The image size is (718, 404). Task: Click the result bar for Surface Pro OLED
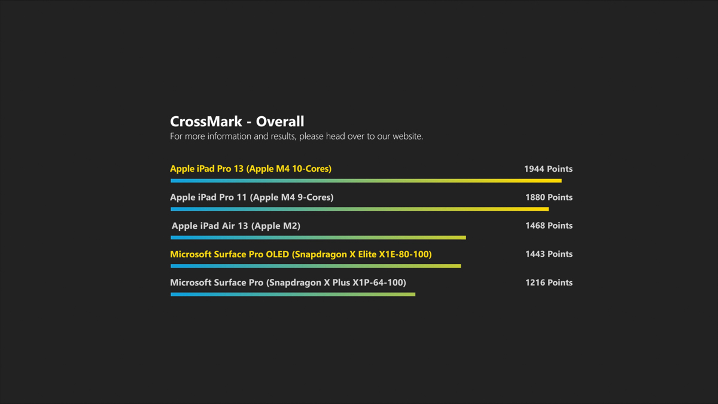[316, 266]
